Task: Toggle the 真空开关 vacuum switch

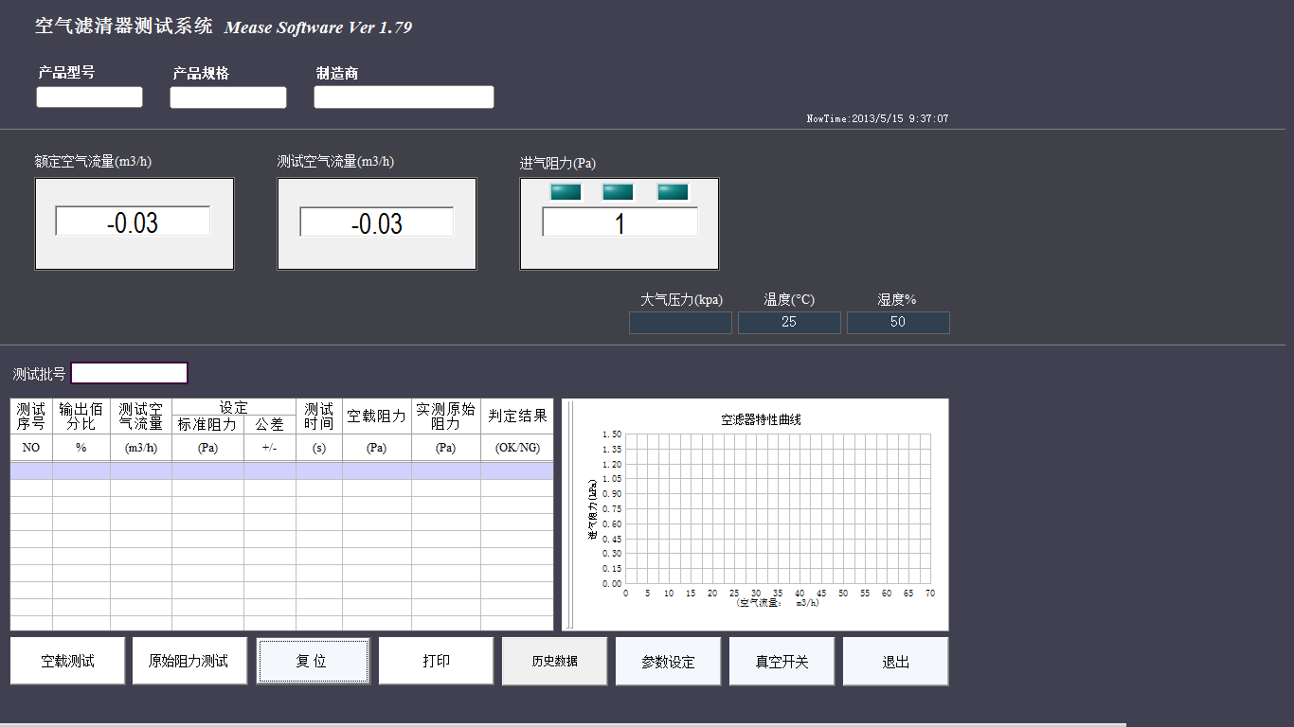Action: click(782, 661)
